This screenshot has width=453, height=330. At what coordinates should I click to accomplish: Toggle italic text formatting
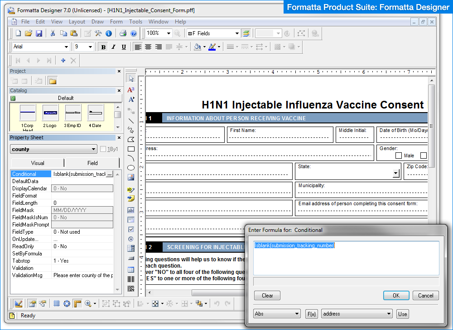coord(113,47)
